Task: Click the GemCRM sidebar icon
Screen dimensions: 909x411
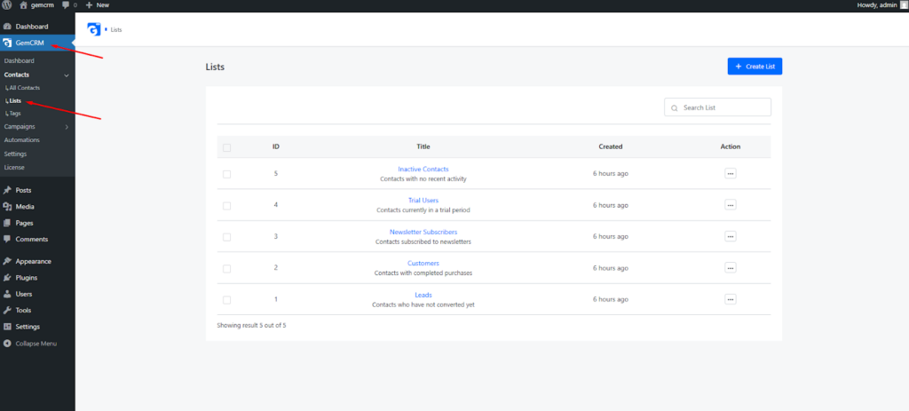Action: (x=7, y=43)
